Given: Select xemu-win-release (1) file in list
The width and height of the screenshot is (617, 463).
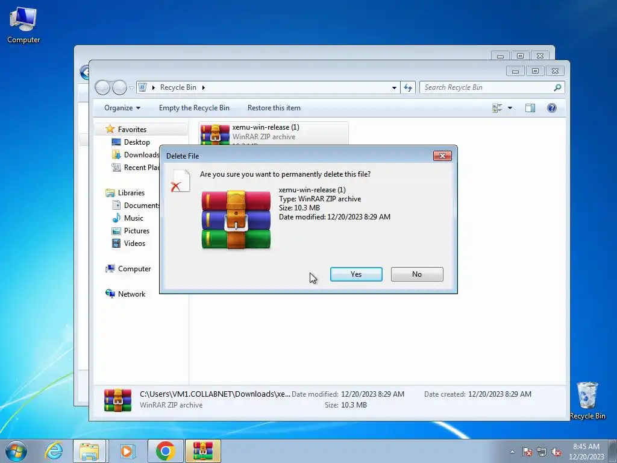Looking at the screenshot, I should coord(274,133).
